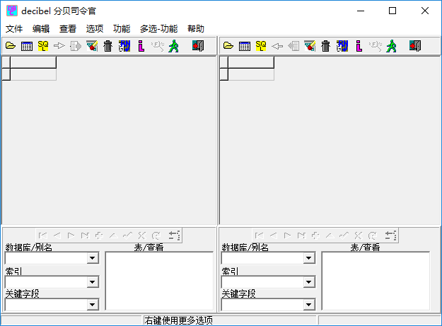Click the eraser table icon in right toolbar

coord(310,46)
